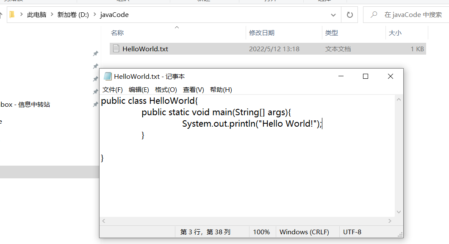449x244 pixels.
Task: Click the sort arrow above the 名称 column
Action: 177,28
